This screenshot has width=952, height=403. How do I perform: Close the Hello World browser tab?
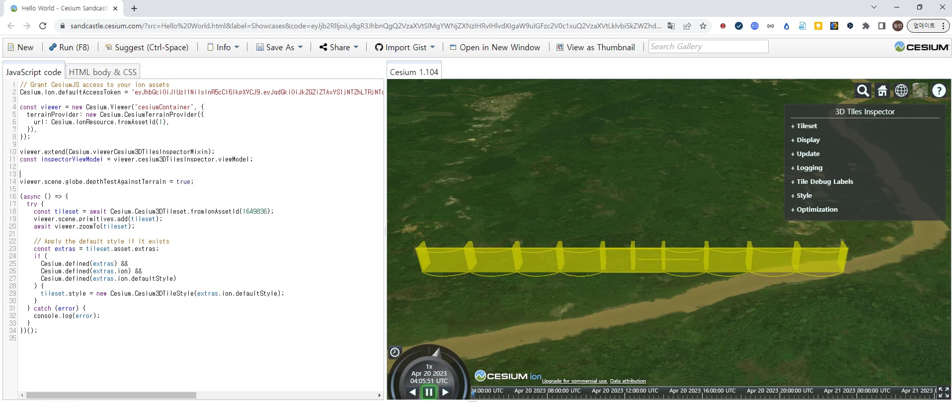[x=115, y=8]
